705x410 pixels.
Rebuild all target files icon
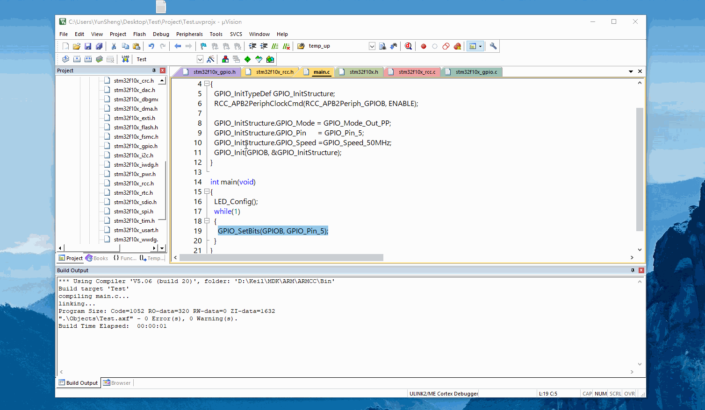88,59
